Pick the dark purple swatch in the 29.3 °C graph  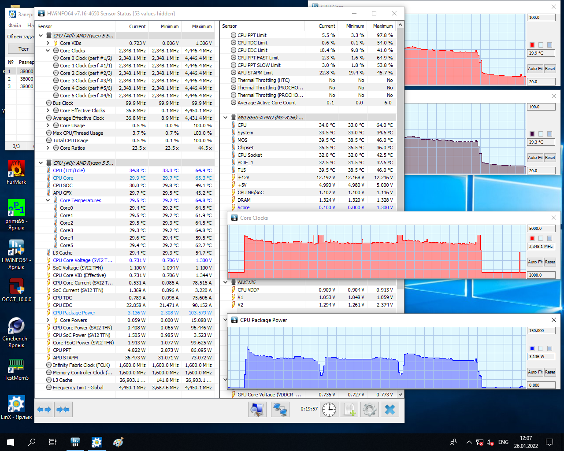pyautogui.click(x=532, y=134)
